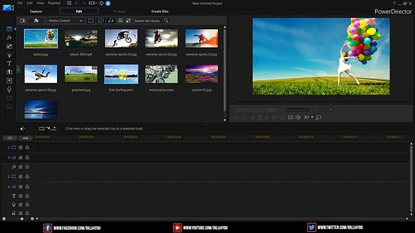
Task: Click the snapshot camera icon in preview
Action: 283,117
